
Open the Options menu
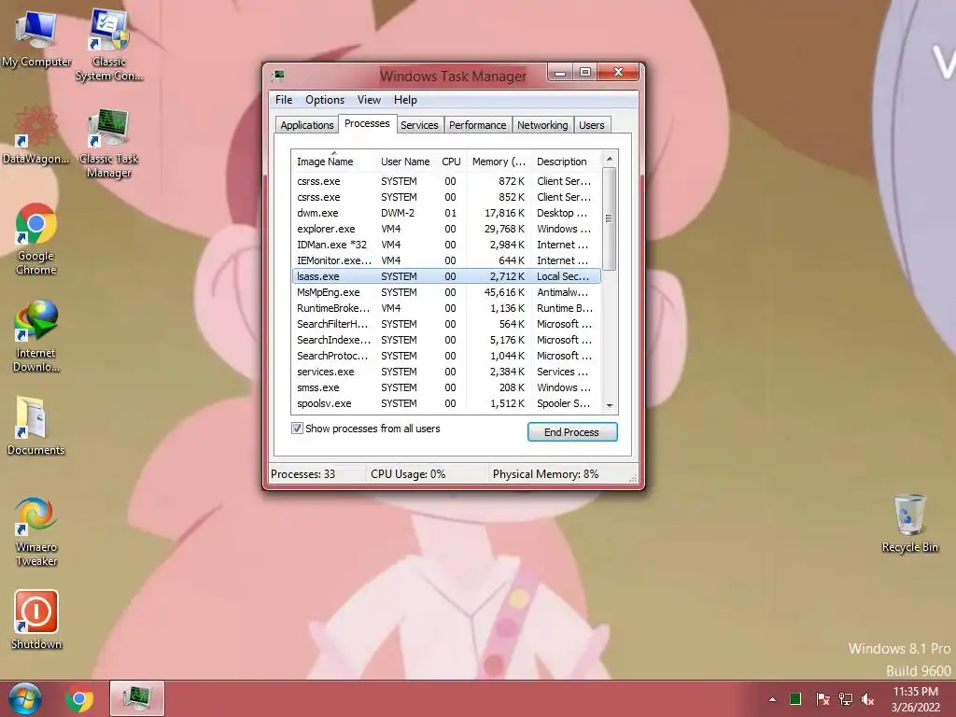point(325,99)
